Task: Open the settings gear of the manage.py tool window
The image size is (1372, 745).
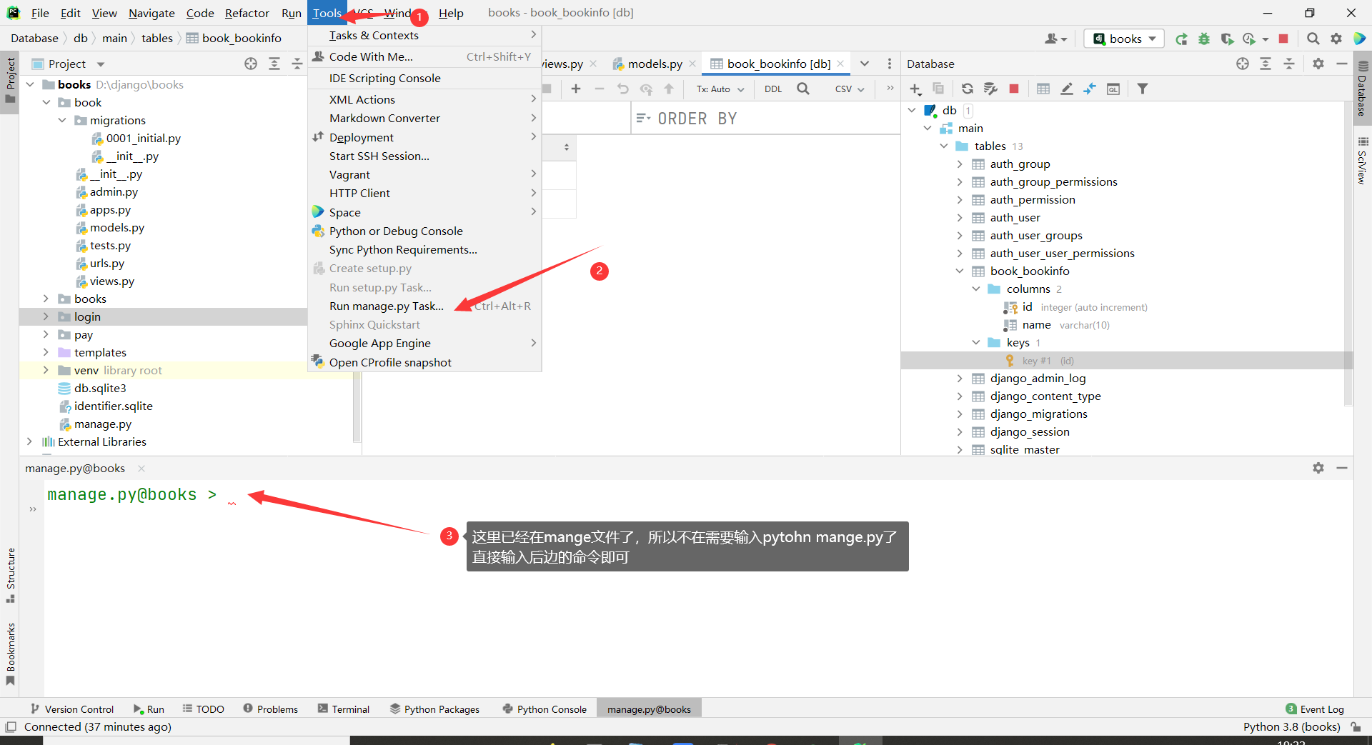Action: pyautogui.click(x=1318, y=468)
